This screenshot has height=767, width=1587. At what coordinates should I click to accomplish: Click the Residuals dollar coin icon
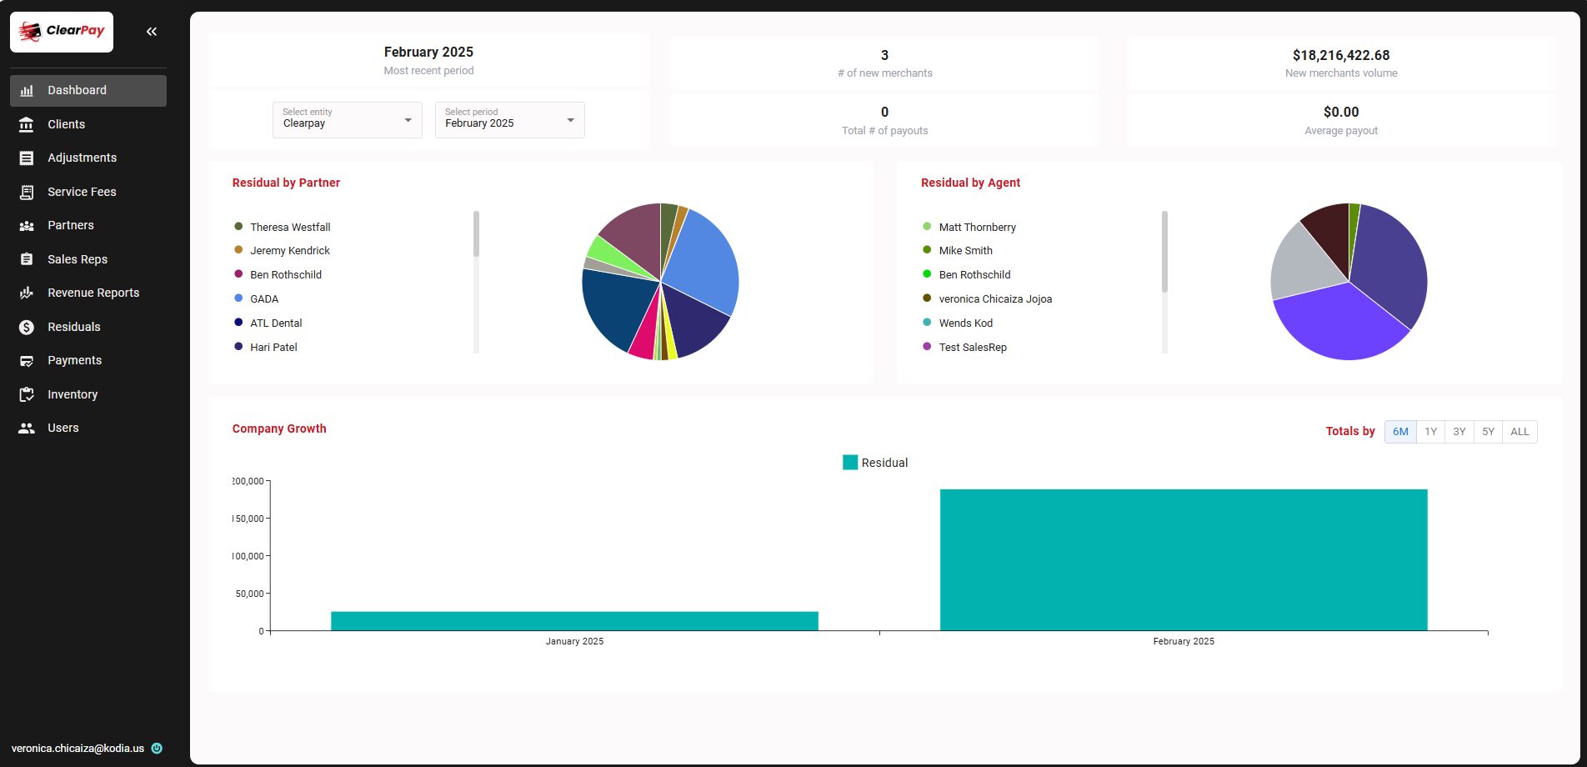(27, 327)
